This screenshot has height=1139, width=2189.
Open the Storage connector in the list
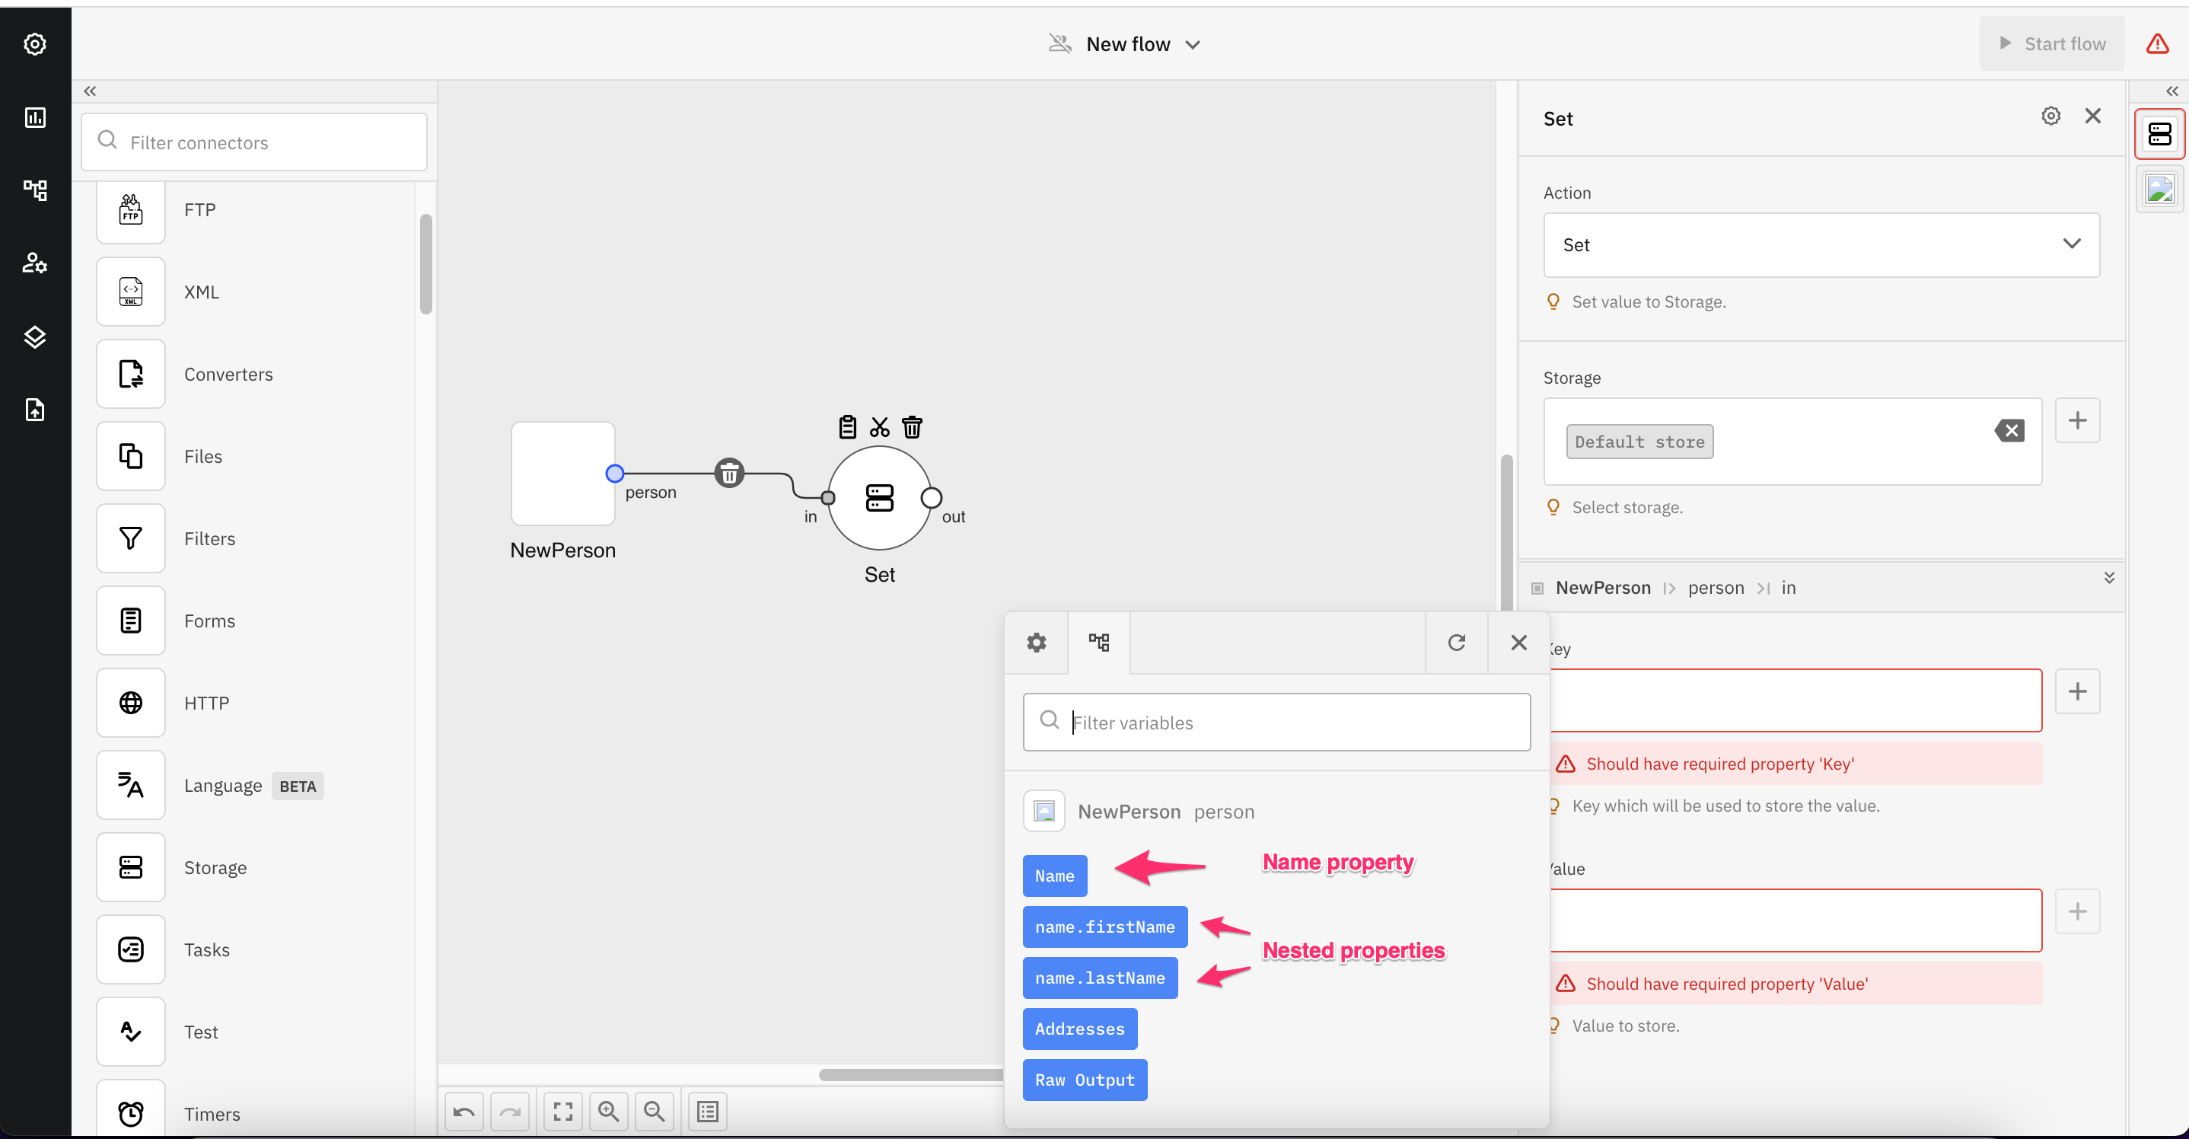point(215,867)
